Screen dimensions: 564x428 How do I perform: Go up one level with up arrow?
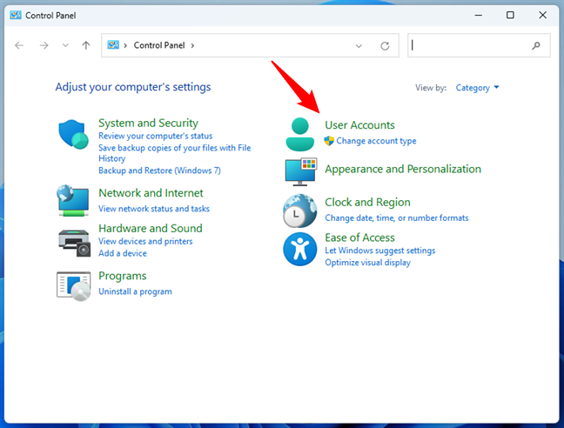click(85, 45)
